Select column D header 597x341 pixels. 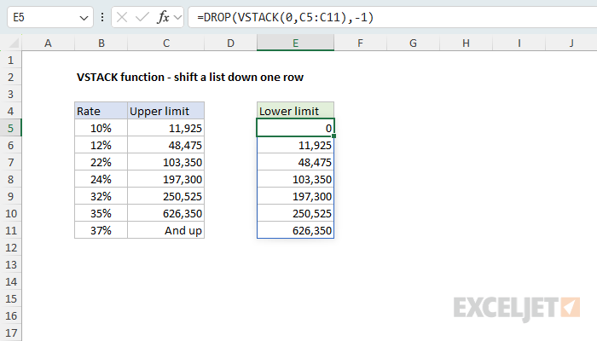point(231,43)
